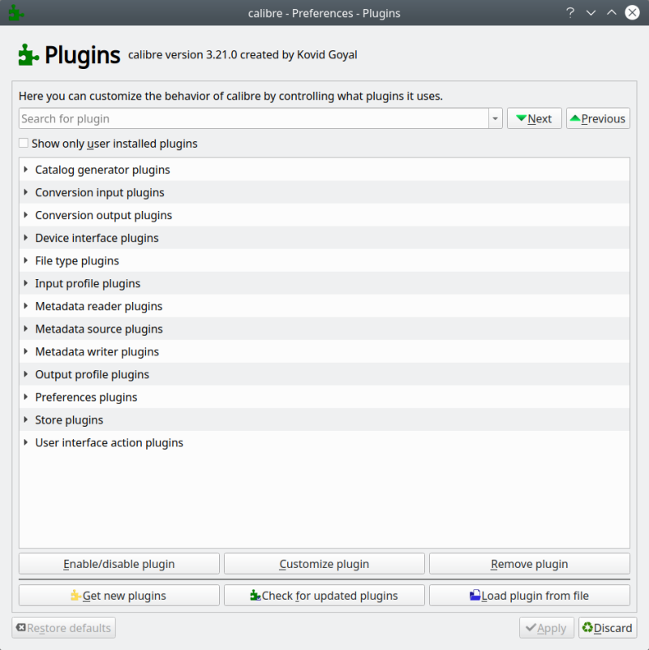The width and height of the screenshot is (649, 650).
Task: Click the plug icon on Get new plugins
Action: [75, 595]
